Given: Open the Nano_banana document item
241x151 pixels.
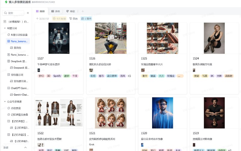Looking at the screenshot, I should click(x=18, y=55).
